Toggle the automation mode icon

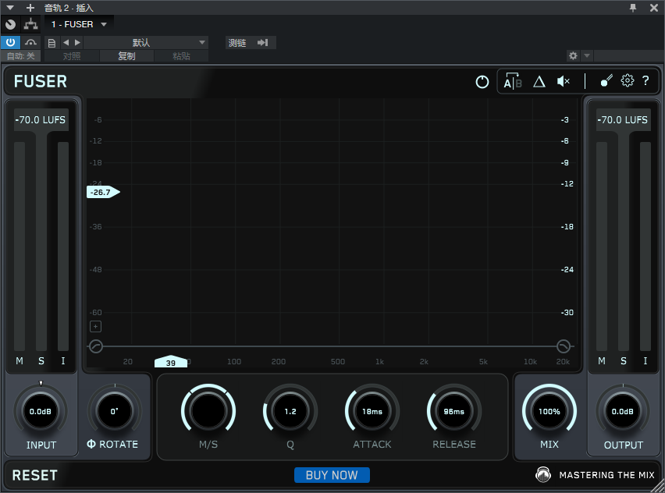tap(30, 42)
